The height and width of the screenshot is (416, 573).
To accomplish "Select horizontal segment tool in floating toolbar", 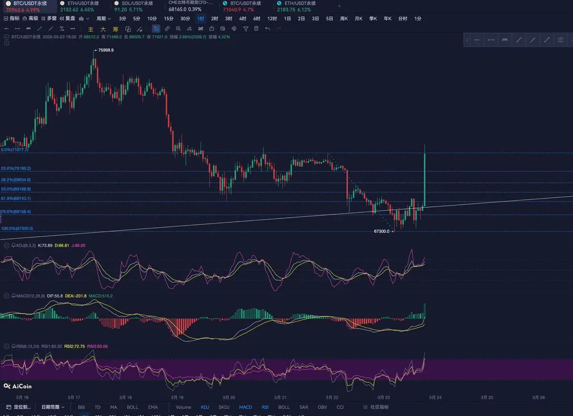I will coord(491,40).
